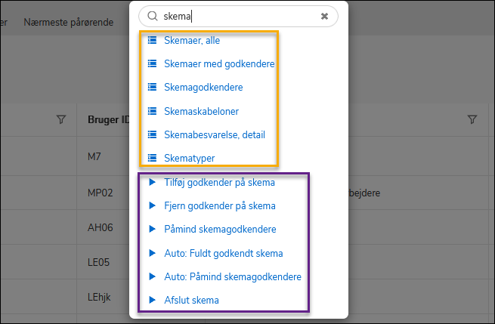Click list icon next to Skemagodkendere
495x324 pixels.
[x=152, y=88]
